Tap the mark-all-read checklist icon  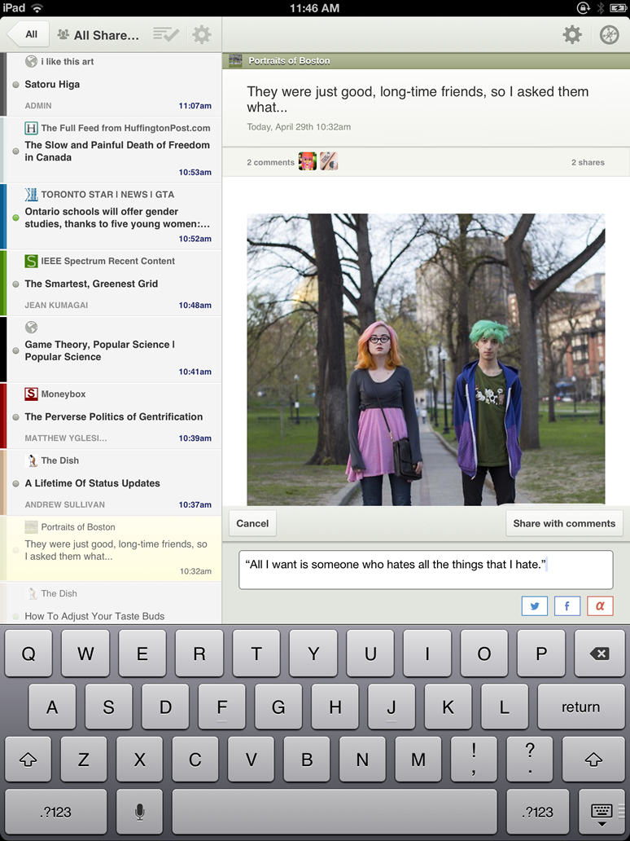(166, 34)
